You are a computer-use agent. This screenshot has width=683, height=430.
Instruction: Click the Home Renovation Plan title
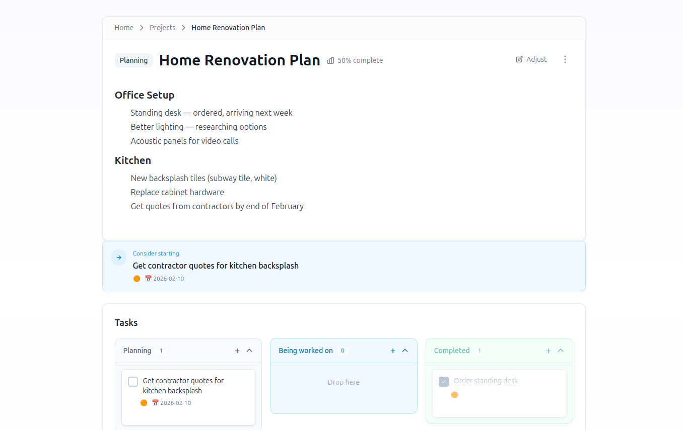click(x=240, y=60)
